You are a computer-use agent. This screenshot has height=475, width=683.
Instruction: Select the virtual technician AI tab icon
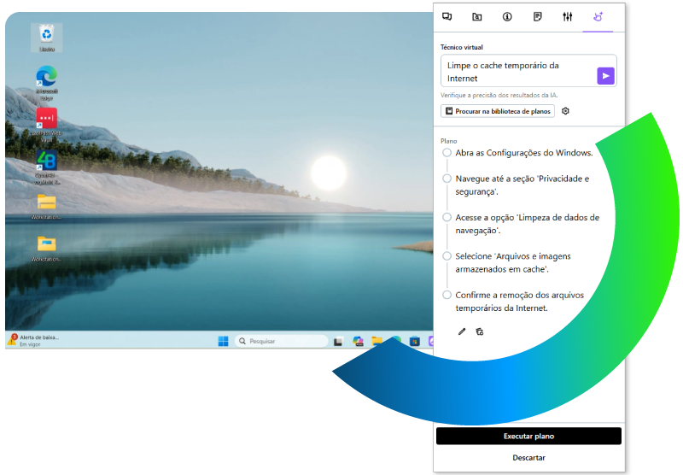coord(598,16)
